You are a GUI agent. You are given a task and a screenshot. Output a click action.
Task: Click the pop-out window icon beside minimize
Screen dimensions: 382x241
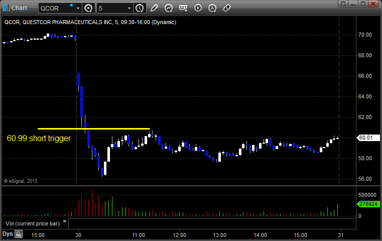pos(343,4)
